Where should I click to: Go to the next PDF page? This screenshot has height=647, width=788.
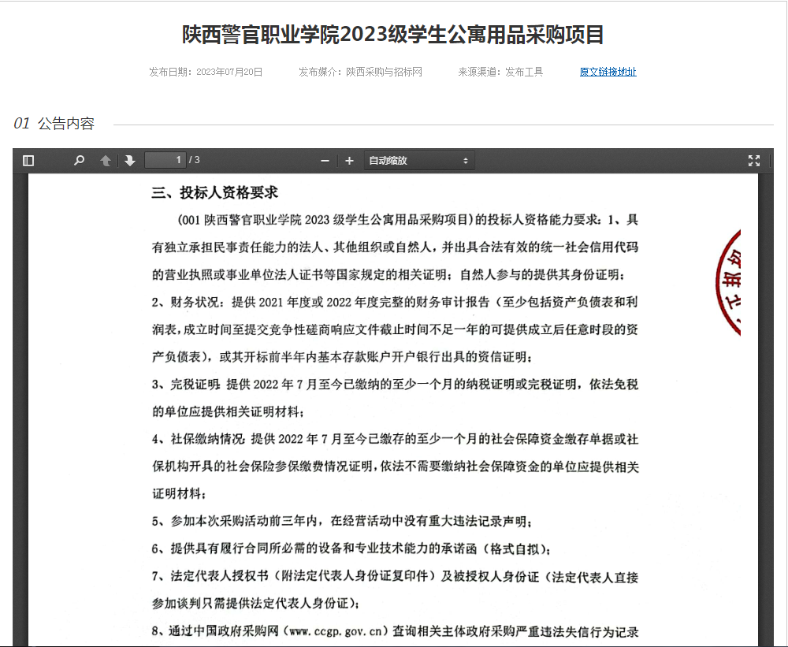pos(130,160)
